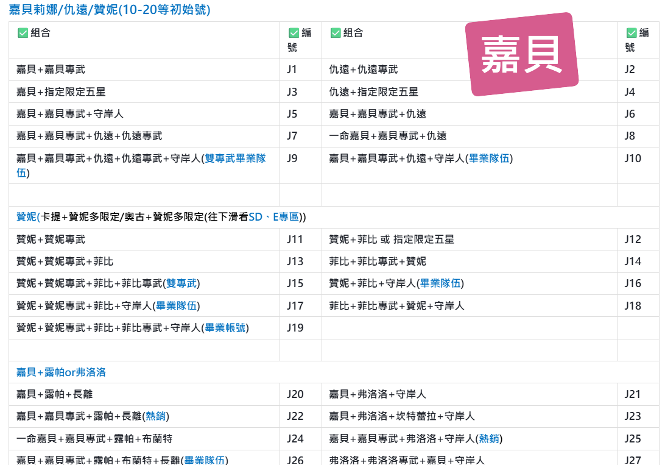Open the 嘉貝莉娜/仇遠/贊妮 heading link

(x=110, y=10)
